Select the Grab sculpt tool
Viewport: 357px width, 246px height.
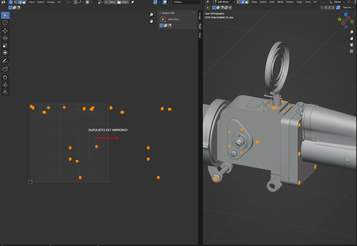pos(5,77)
